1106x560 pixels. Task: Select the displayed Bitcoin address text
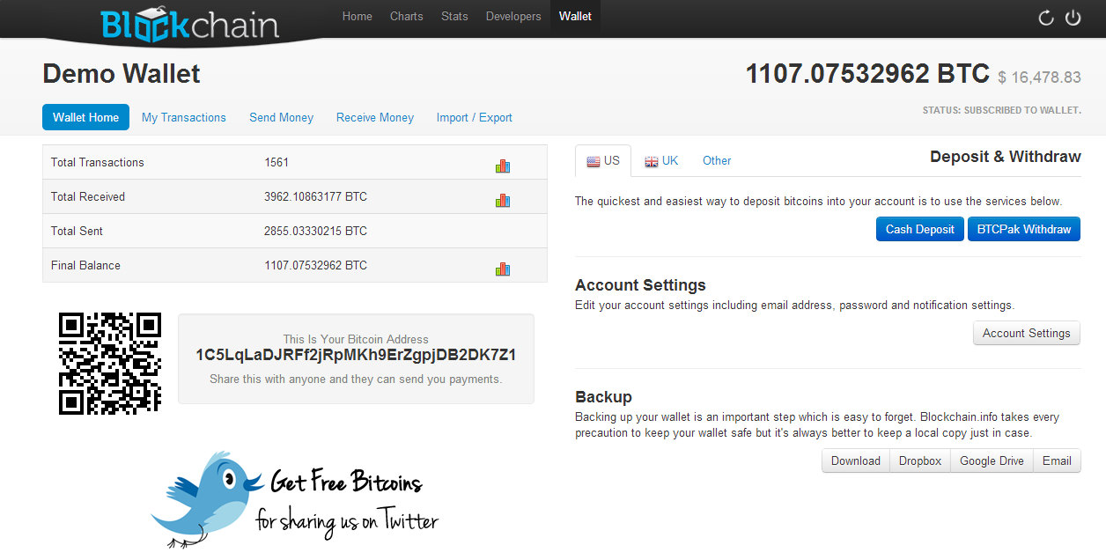click(356, 356)
